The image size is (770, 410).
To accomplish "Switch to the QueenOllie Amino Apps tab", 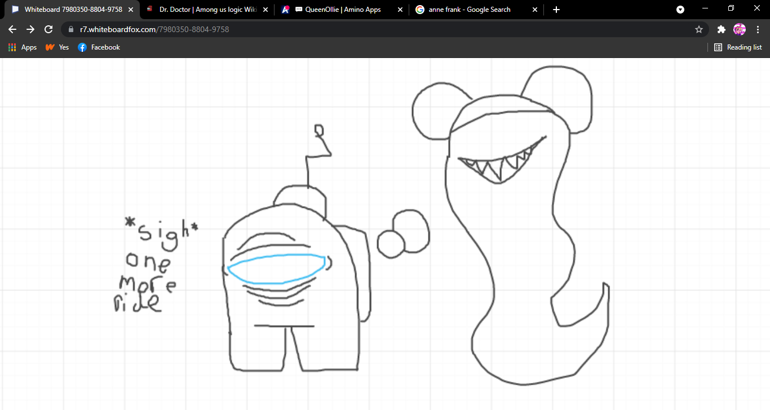I will 342,10.
